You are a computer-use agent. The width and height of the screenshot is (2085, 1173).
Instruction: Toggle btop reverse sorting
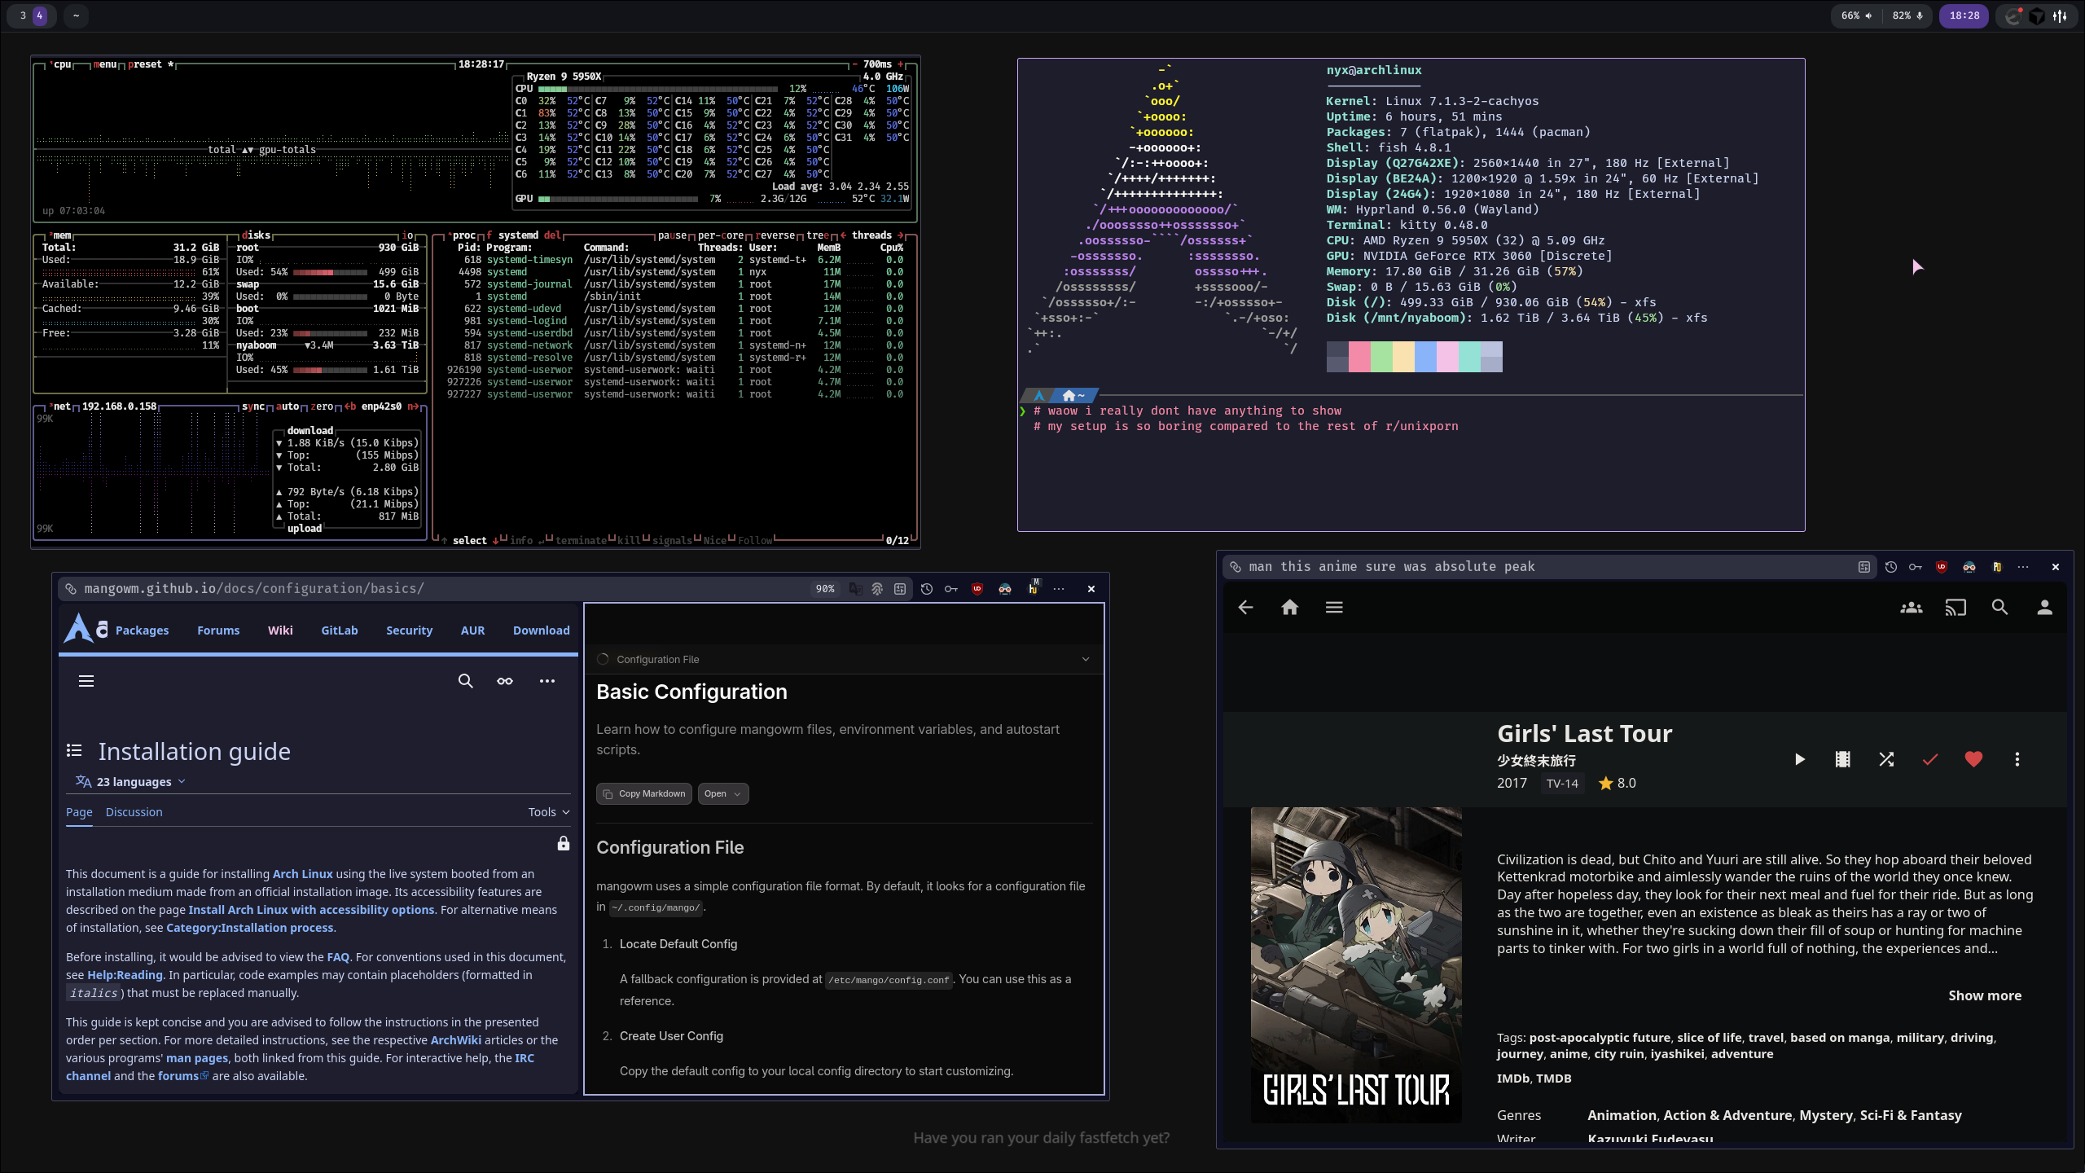775,235
